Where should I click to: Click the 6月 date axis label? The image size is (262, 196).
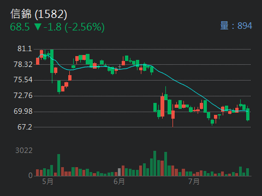tap(119, 181)
